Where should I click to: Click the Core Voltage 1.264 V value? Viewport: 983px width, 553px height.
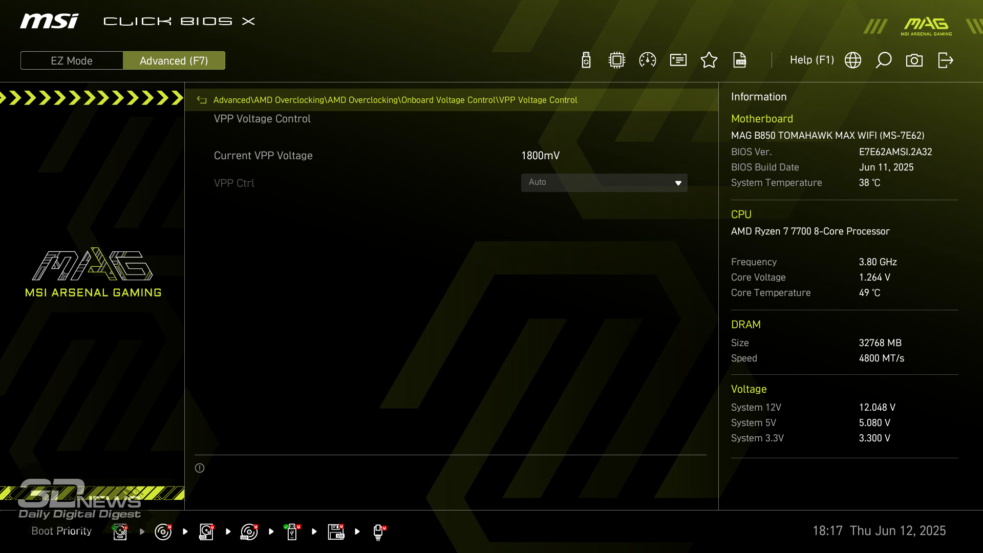874,278
